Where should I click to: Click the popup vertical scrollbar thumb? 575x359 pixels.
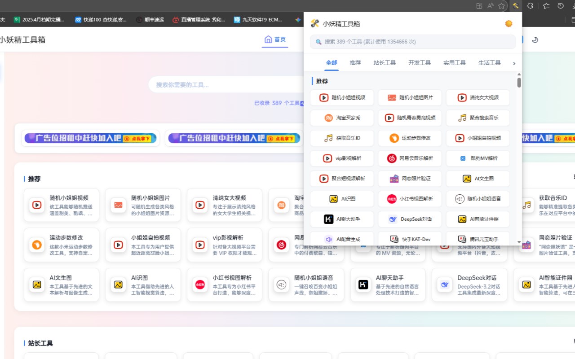(x=519, y=83)
